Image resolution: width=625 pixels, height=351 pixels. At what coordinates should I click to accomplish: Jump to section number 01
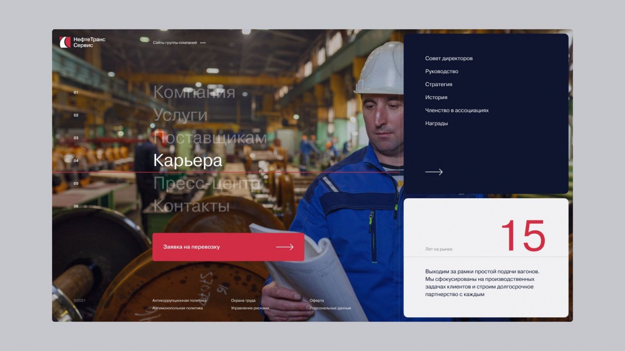pyautogui.click(x=76, y=92)
